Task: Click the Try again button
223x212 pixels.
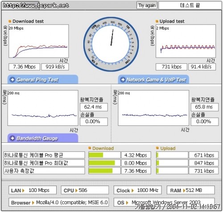Action: click(147, 5)
